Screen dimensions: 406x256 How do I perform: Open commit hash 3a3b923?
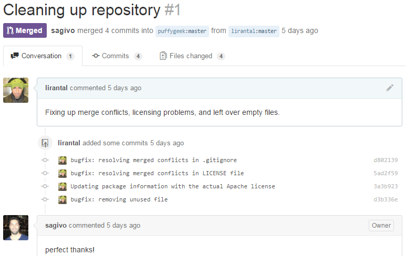[385, 186]
